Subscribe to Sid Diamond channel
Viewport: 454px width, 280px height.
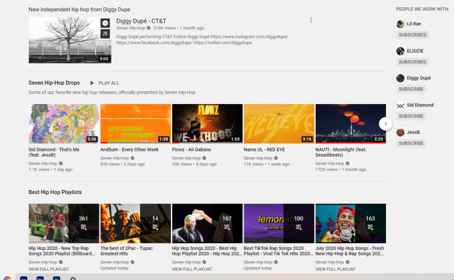pyautogui.click(x=411, y=116)
